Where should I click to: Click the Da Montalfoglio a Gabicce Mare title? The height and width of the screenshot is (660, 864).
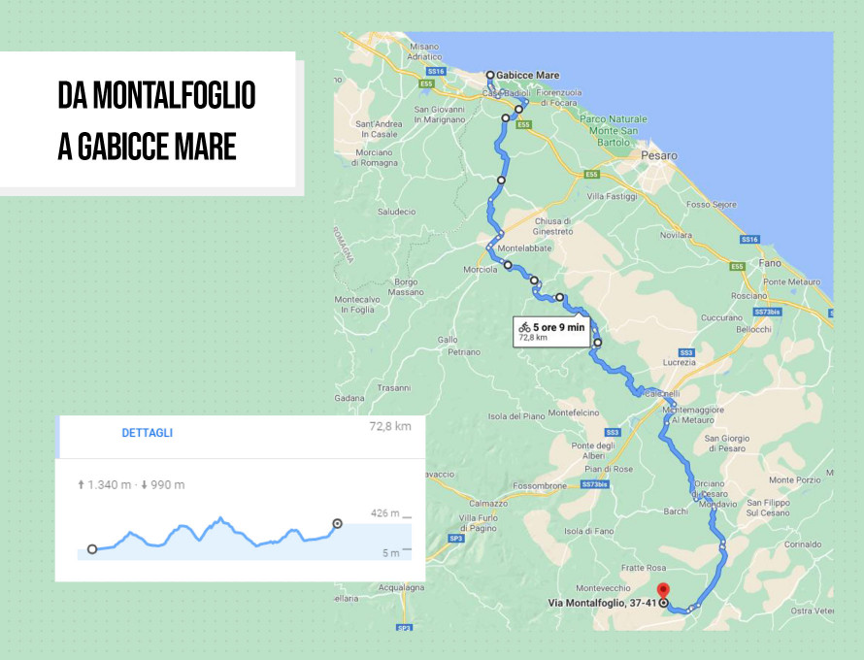point(156,120)
